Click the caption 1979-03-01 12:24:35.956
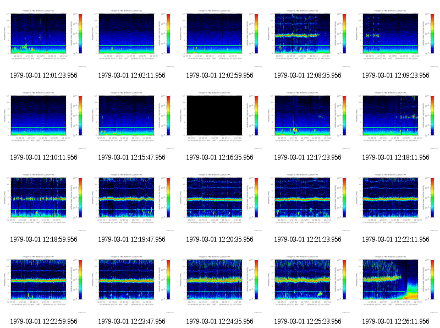 pyautogui.click(x=219, y=321)
